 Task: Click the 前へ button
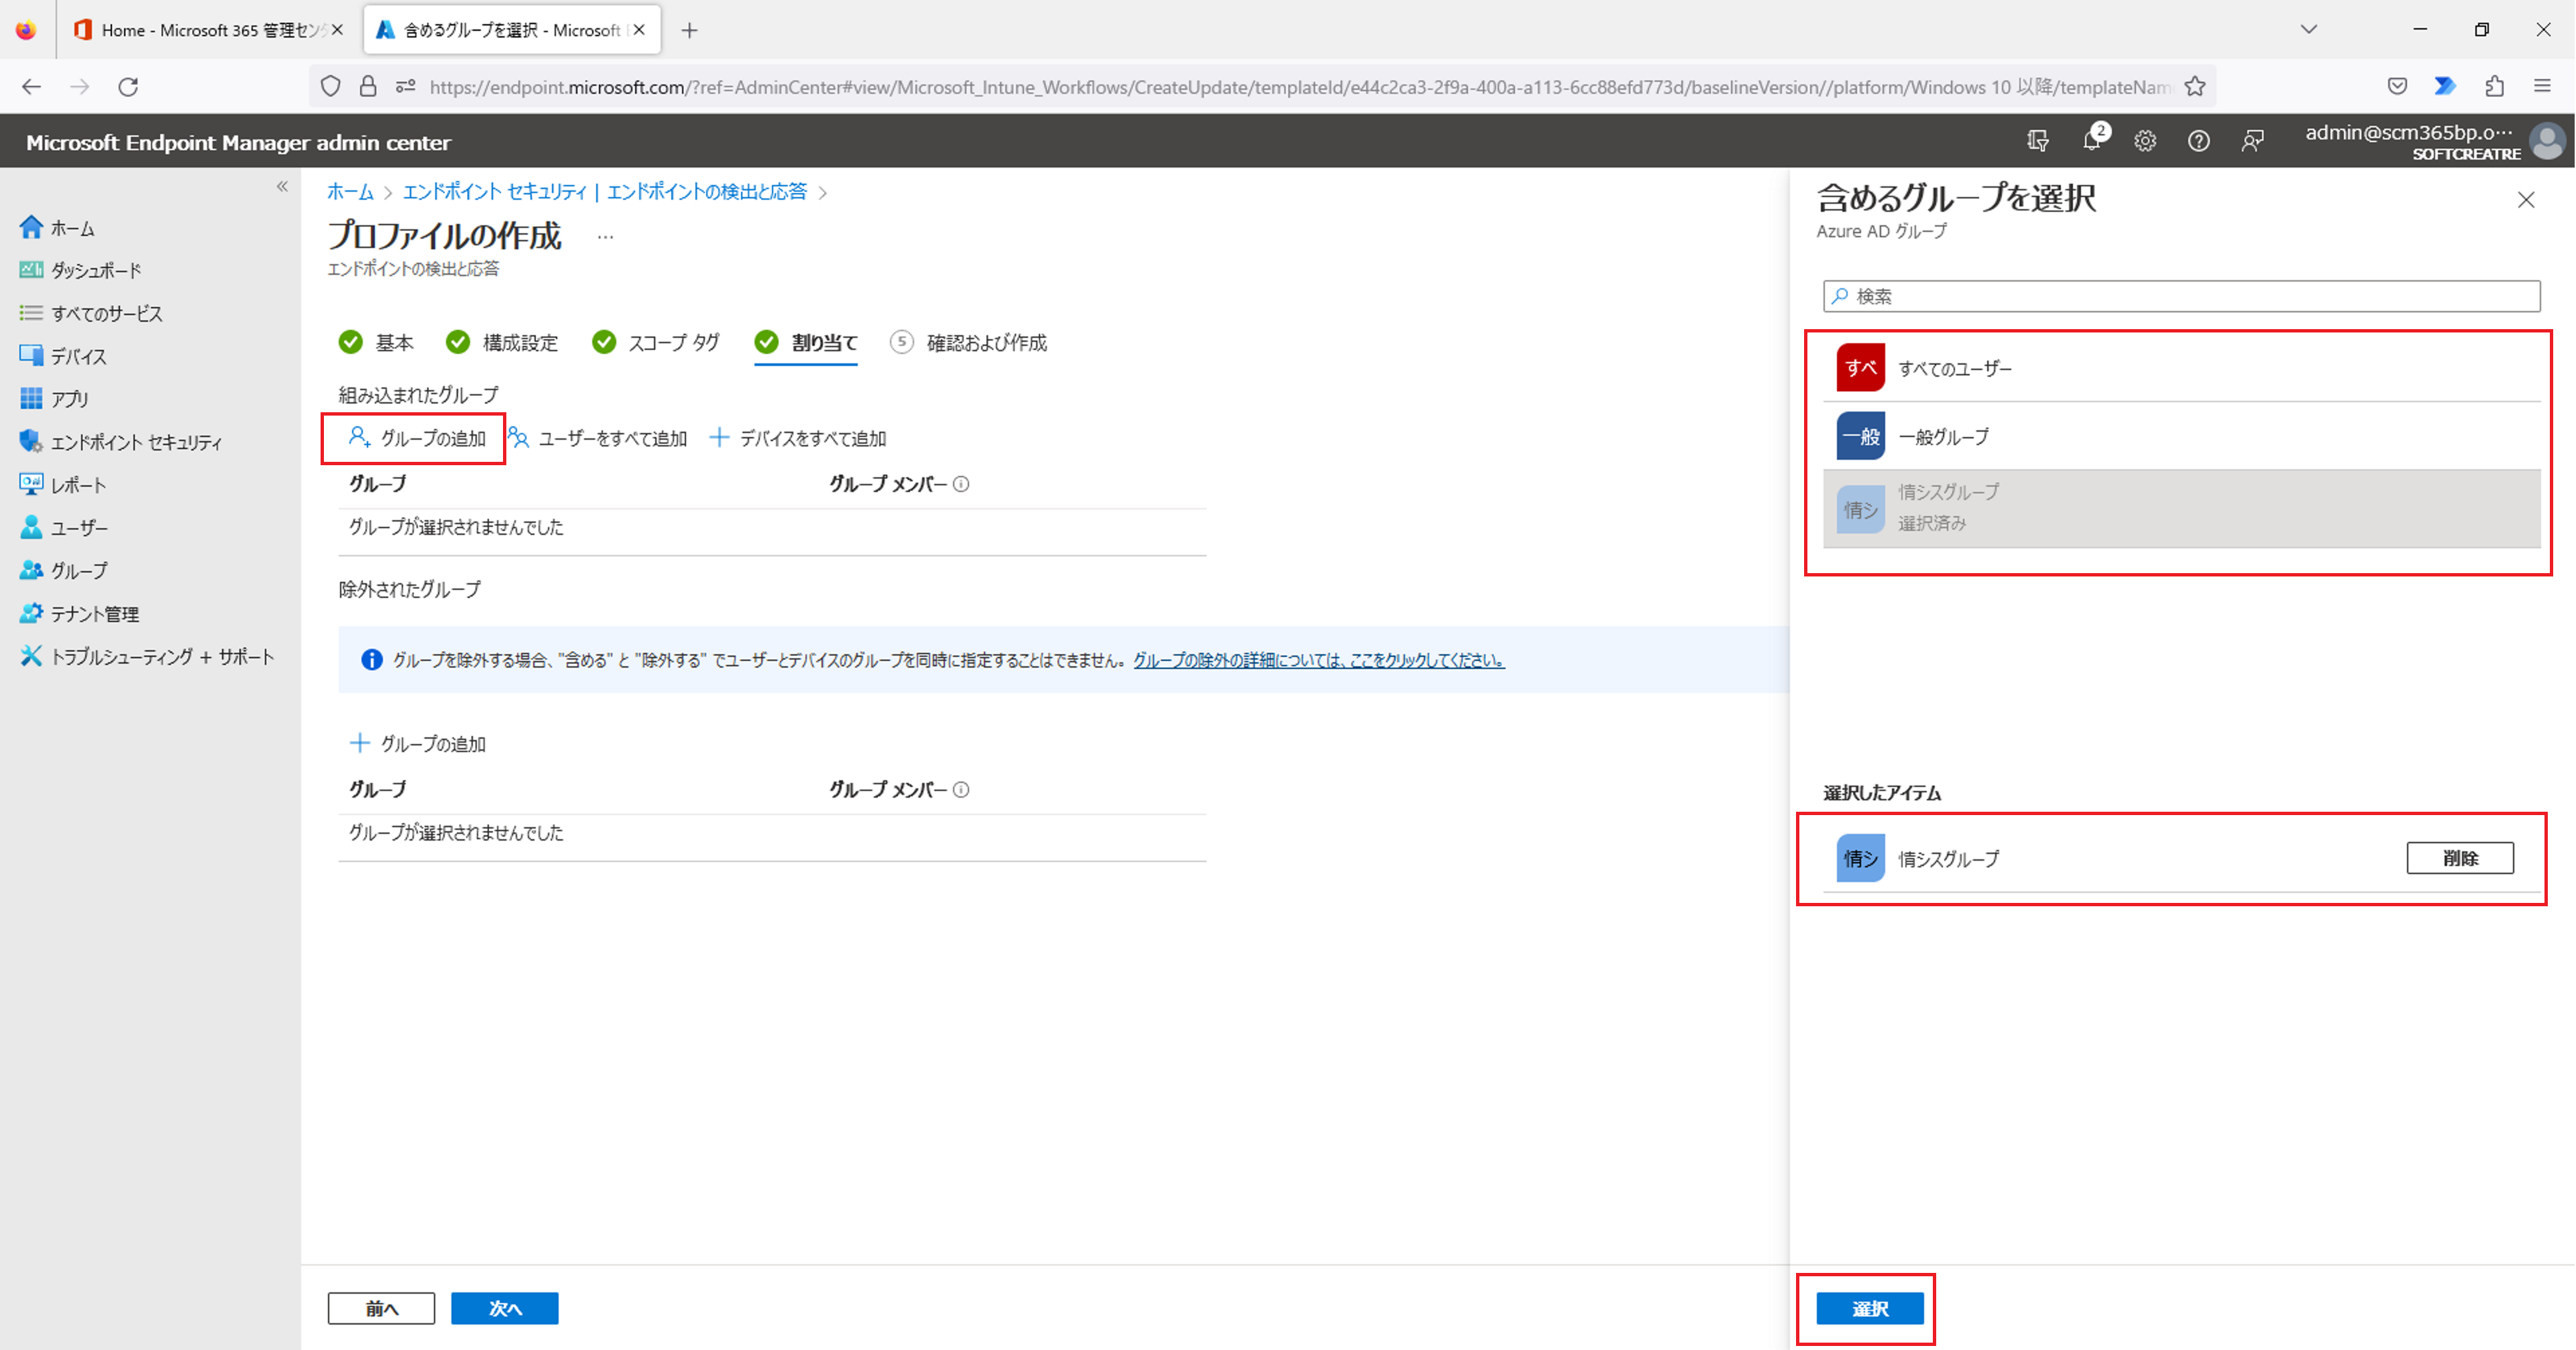click(x=381, y=1308)
